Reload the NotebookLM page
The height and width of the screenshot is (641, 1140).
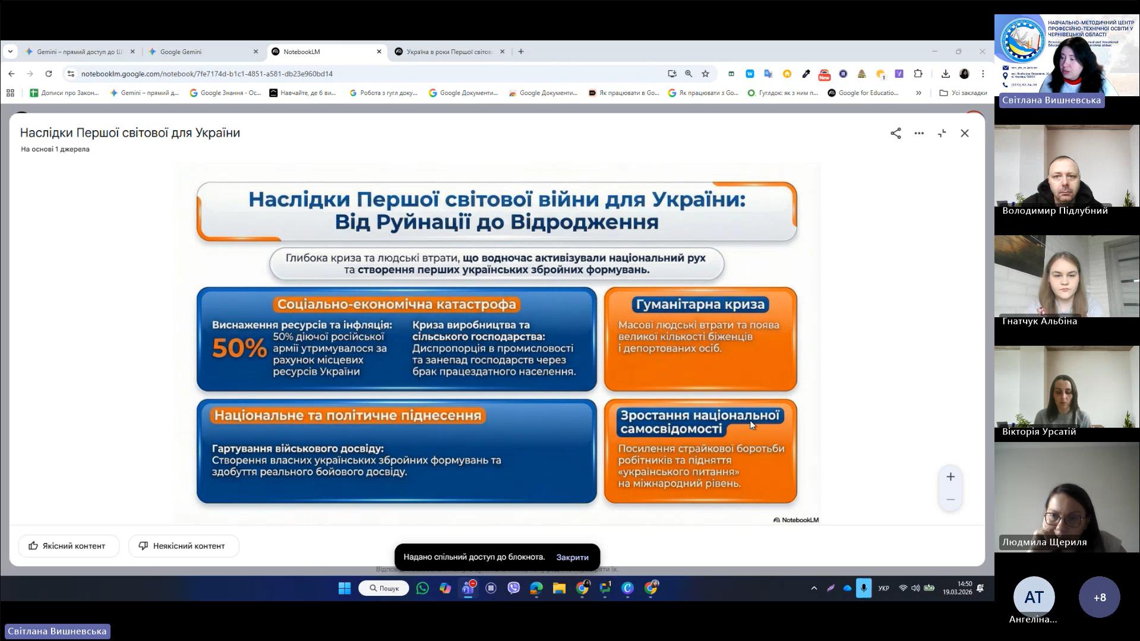(49, 74)
